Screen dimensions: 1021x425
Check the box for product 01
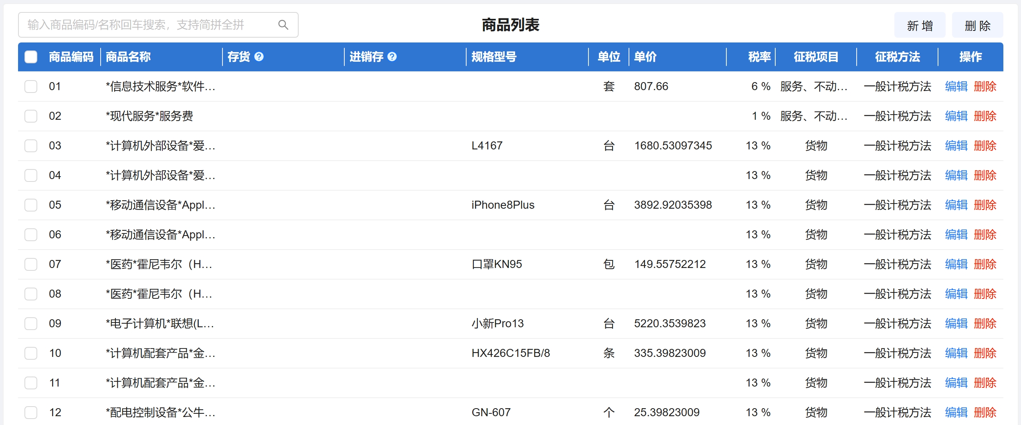(31, 87)
